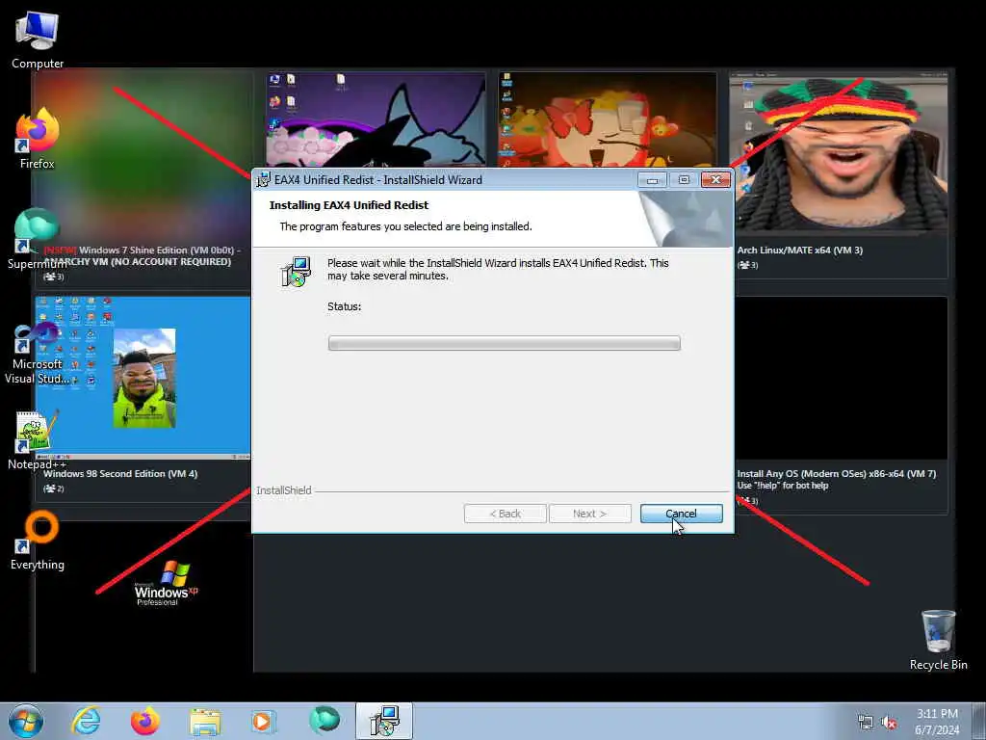Click the network tray icon
986x740 pixels.
coord(866,723)
